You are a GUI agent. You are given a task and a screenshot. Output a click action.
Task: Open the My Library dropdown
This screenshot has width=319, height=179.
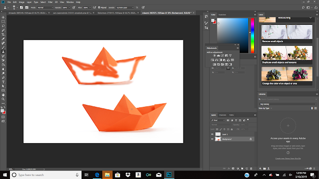point(288,104)
